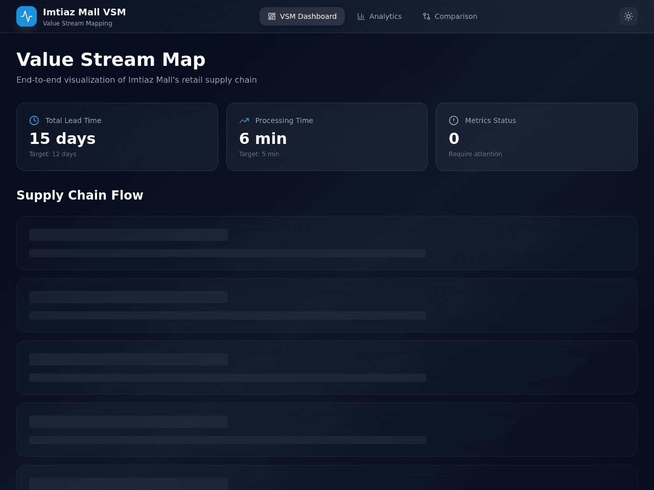Click the Metrics Status label
654x490 pixels.
(491, 120)
